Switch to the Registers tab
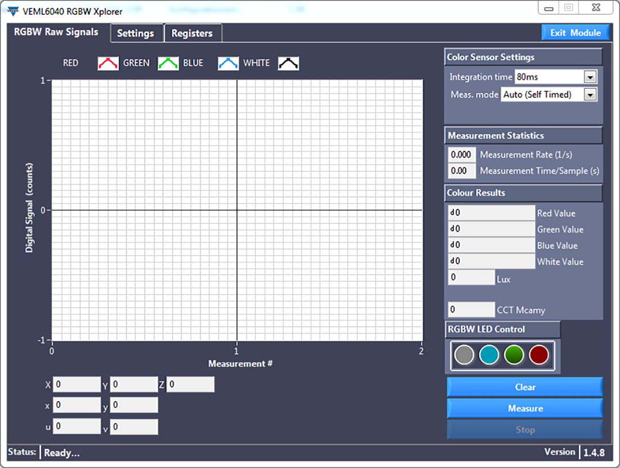This screenshot has width=620, height=468. (x=193, y=33)
